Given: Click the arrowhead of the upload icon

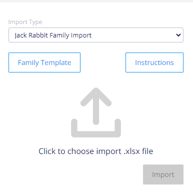Looking at the screenshot, I should [96, 96].
